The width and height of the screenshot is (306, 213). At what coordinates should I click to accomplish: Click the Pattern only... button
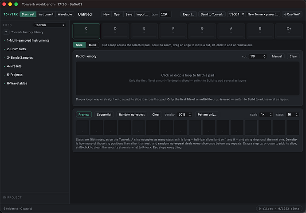click(x=207, y=115)
